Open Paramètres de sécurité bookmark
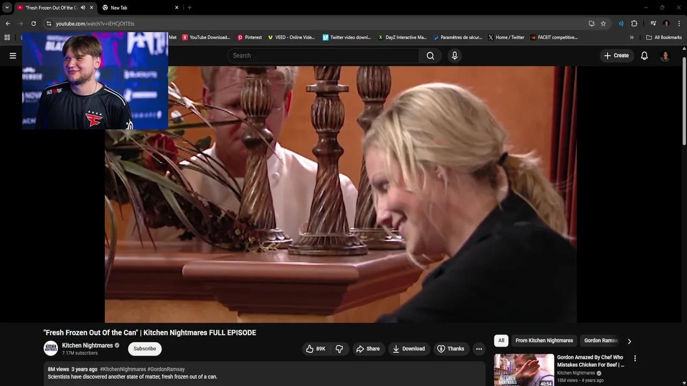 [x=457, y=38]
